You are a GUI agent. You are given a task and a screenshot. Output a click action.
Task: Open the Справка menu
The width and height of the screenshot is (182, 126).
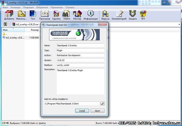click(70, 7)
